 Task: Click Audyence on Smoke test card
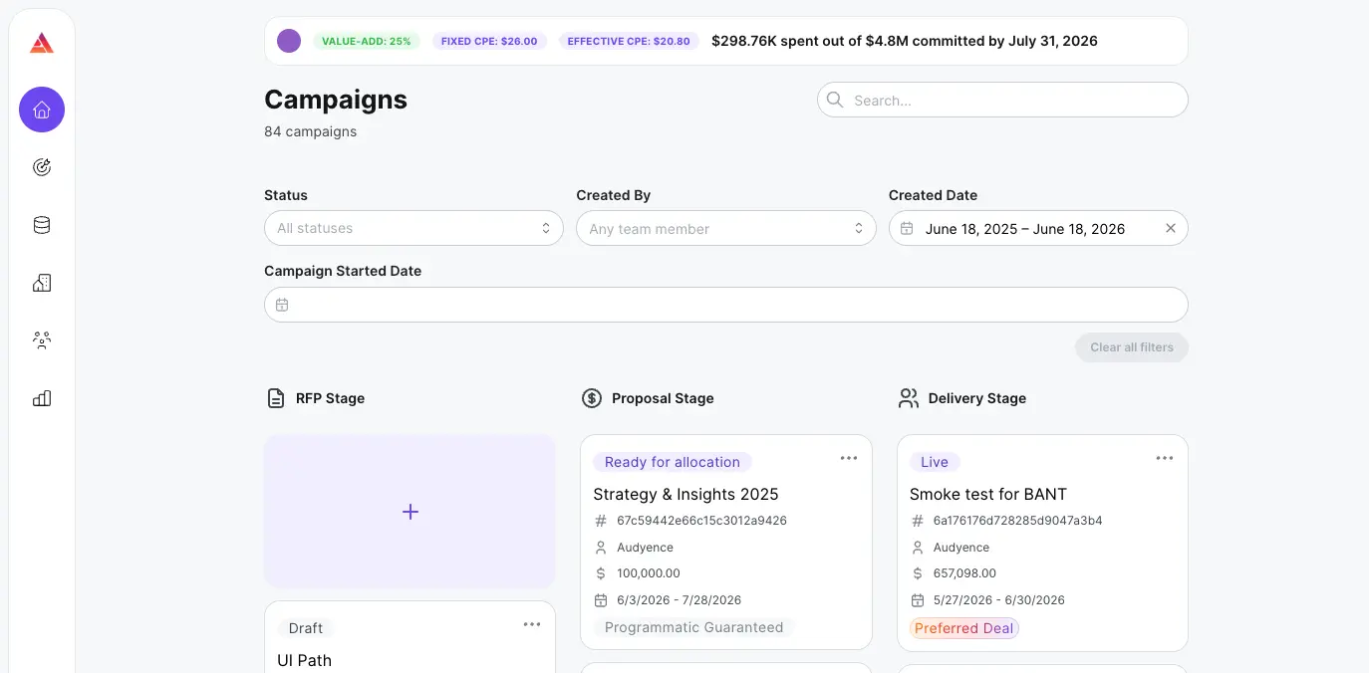point(961,548)
